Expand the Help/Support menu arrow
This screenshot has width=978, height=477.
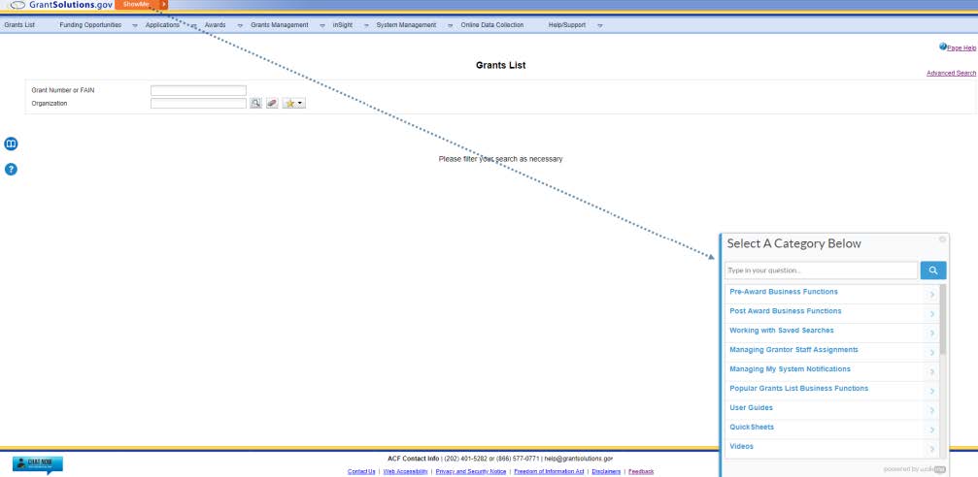tap(600, 24)
